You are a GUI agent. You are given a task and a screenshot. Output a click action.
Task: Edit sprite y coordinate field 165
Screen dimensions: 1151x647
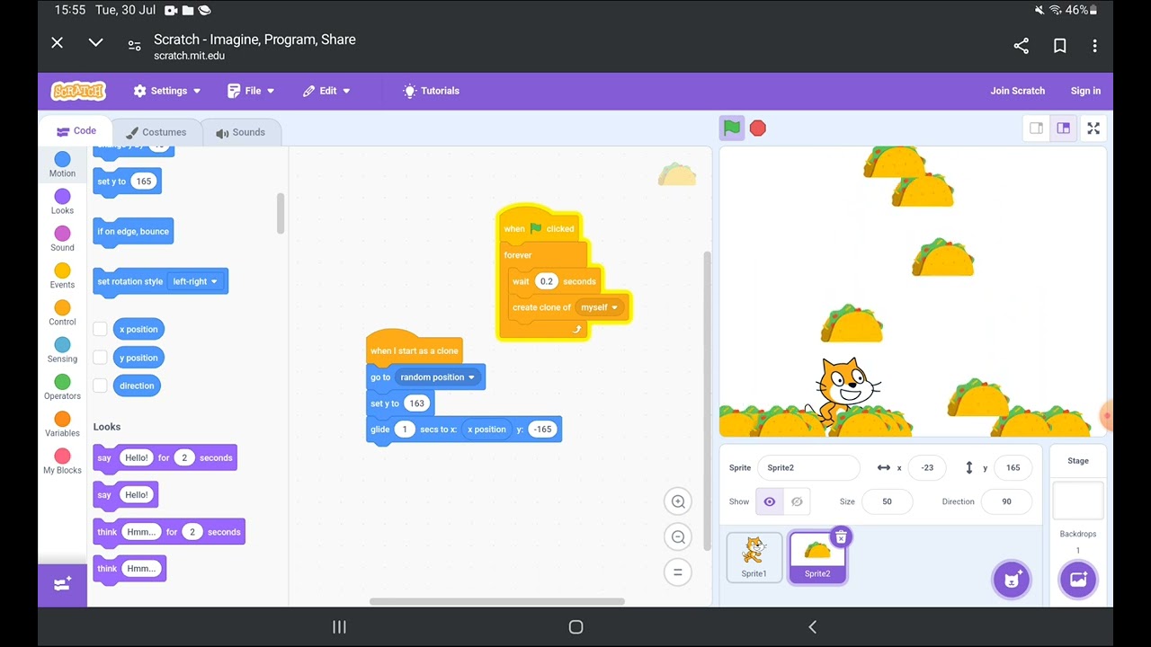[x=1013, y=467]
